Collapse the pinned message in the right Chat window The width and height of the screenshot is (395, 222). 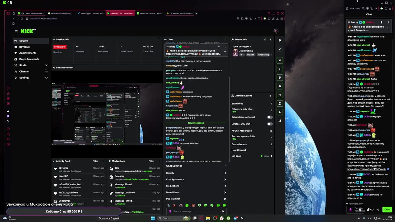(388, 28)
